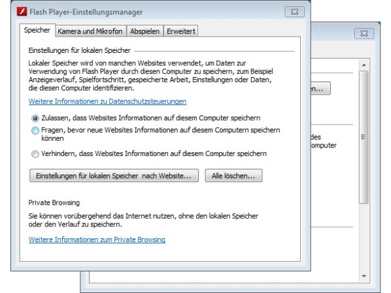Click the Alle löschen button
Screen dimensions: 391x293
click(x=233, y=176)
